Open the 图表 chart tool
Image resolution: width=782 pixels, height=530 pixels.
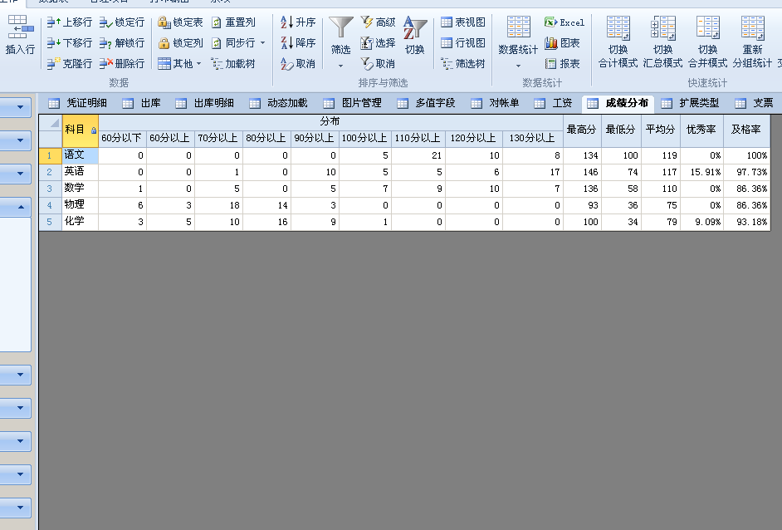(x=551, y=43)
